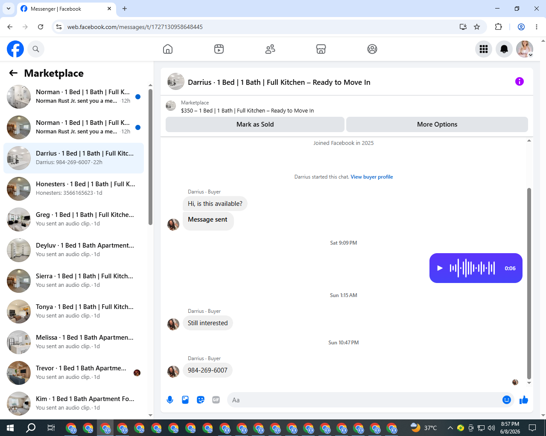Select the Darrius conversation in list
546x436 pixels.
(x=73, y=158)
